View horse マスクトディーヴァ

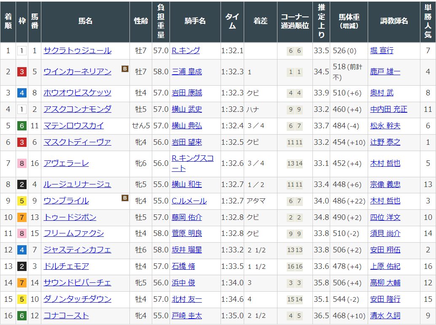(x=78, y=142)
